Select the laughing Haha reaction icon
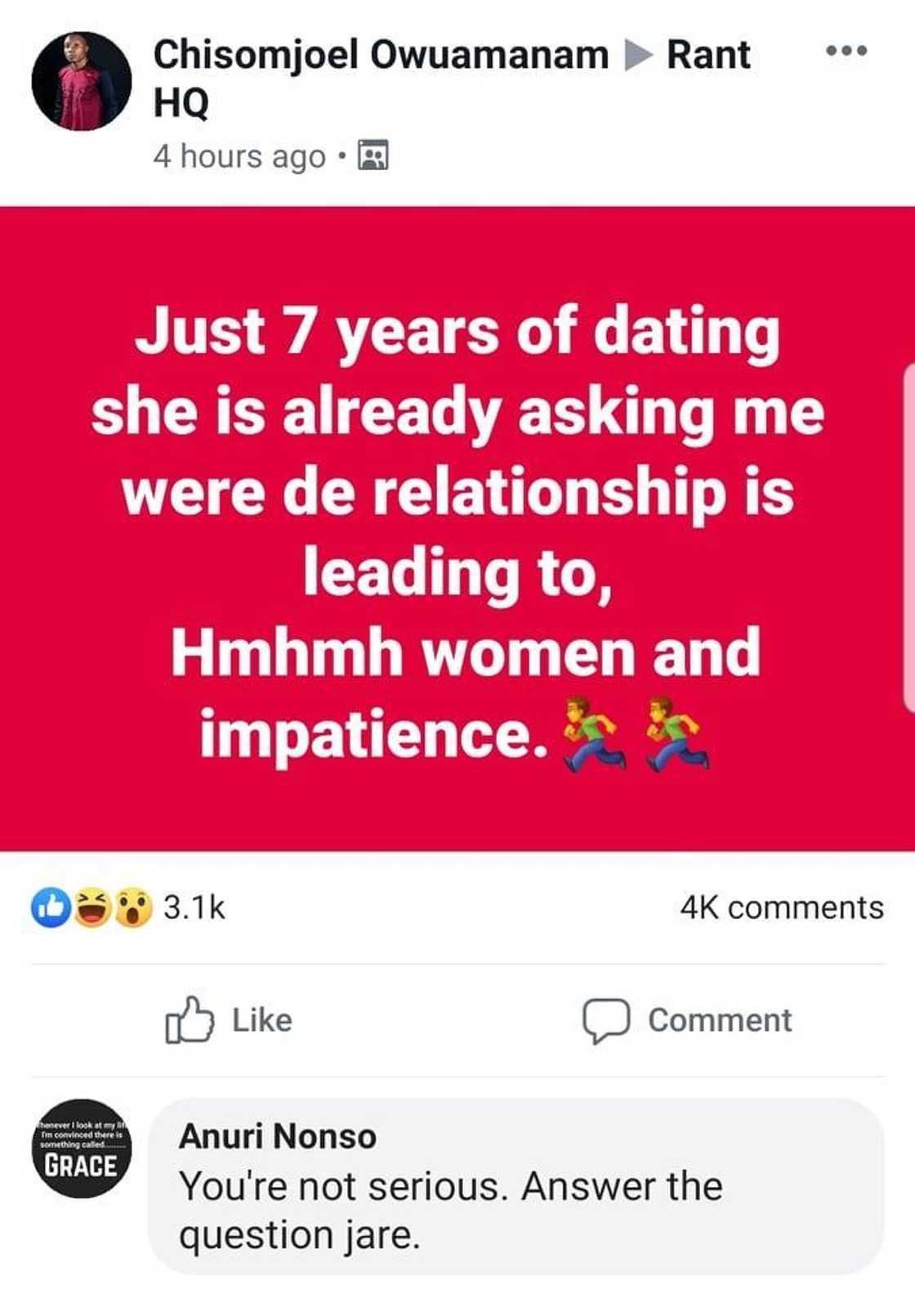The image size is (915, 1290). [90, 906]
